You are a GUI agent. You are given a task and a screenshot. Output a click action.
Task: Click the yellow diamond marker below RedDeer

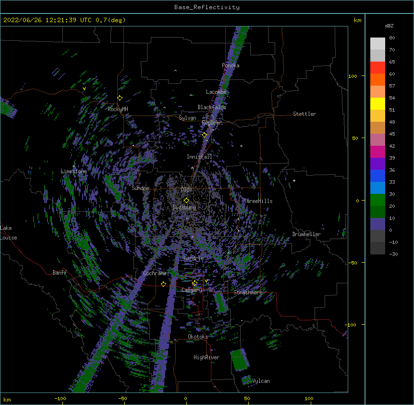tap(205, 135)
